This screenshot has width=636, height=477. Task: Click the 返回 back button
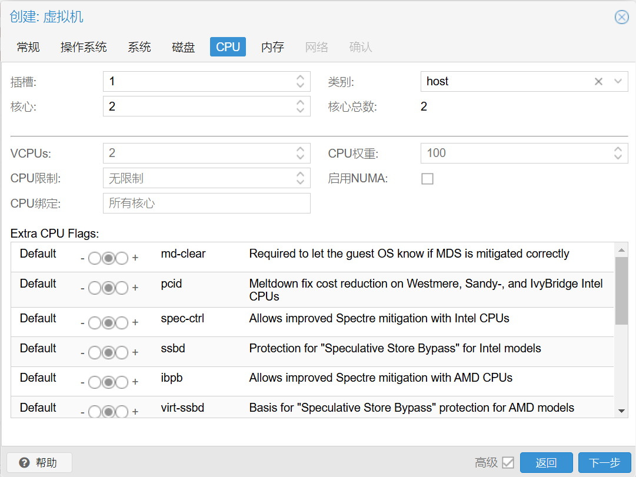click(x=546, y=463)
